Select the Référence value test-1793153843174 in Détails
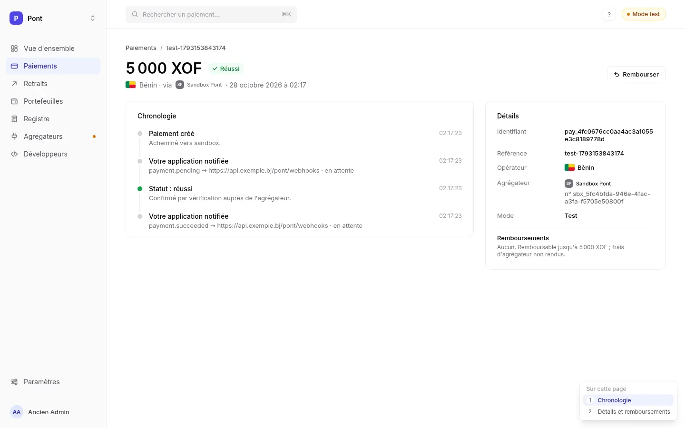The width and height of the screenshot is (685, 428). 594,154
